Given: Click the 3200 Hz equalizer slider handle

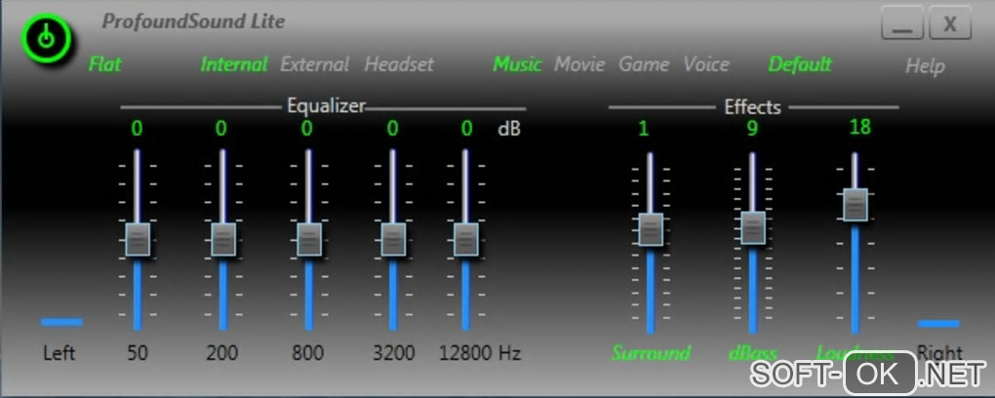Looking at the screenshot, I should click(393, 239).
